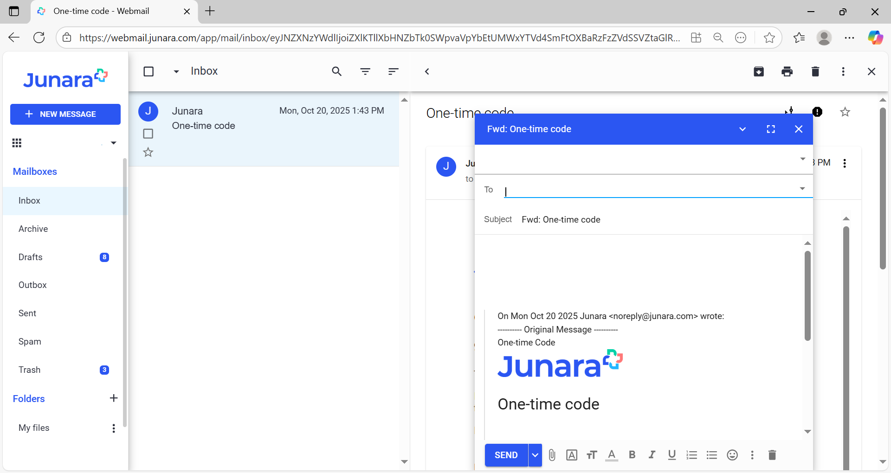Toggle underline formatting in the compose toolbar

(672, 455)
